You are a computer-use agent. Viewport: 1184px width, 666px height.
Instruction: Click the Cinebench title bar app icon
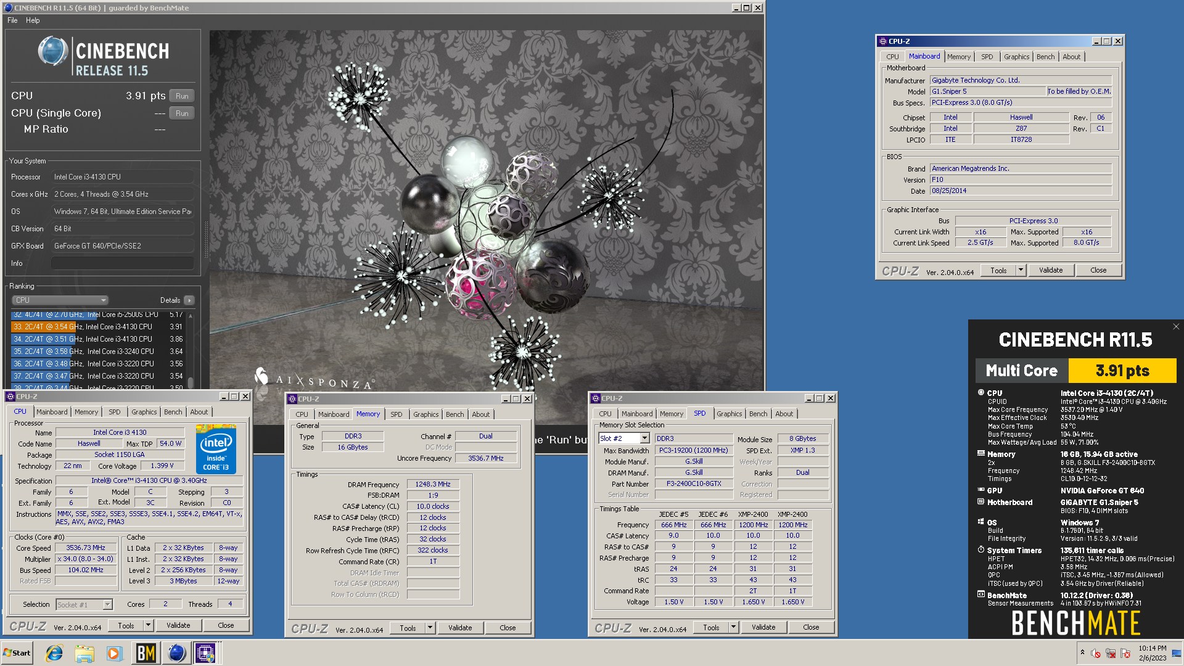(9, 7)
